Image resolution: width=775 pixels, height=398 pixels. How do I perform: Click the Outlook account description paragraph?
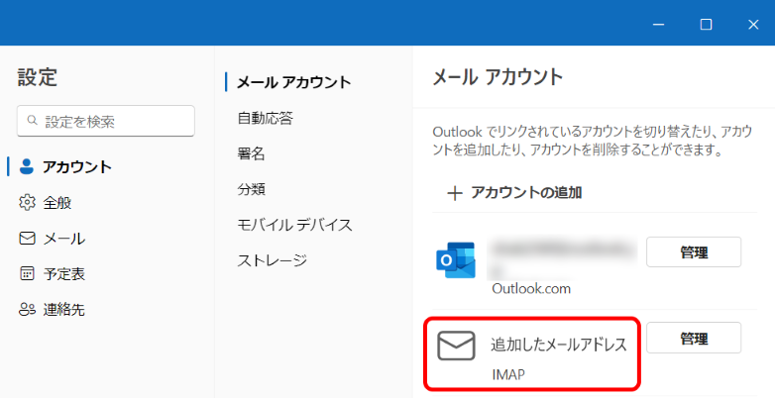[592, 141]
